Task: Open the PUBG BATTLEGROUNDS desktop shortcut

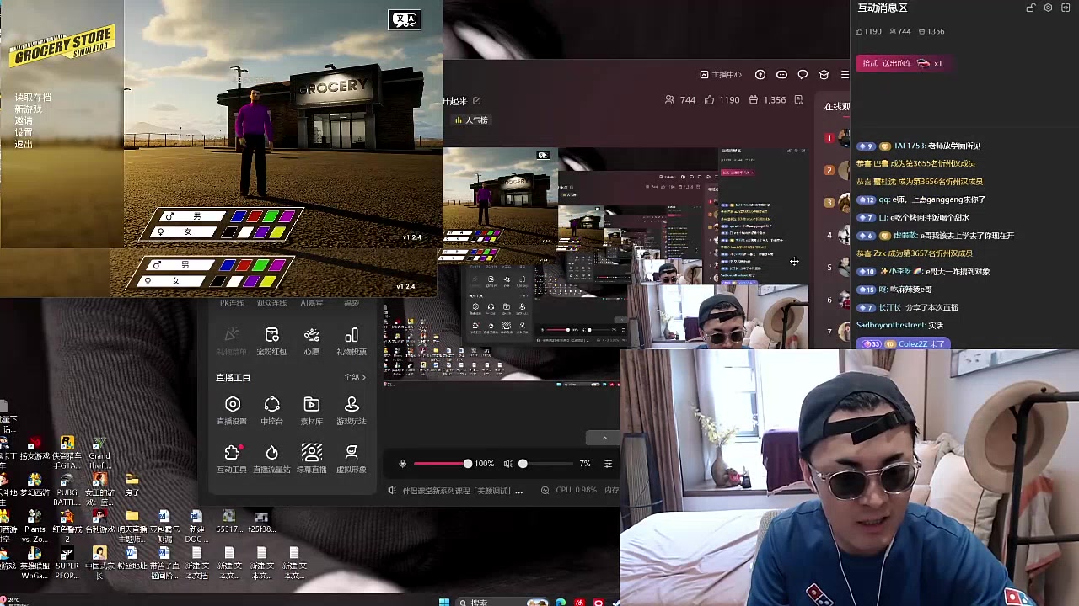Action: [67, 491]
